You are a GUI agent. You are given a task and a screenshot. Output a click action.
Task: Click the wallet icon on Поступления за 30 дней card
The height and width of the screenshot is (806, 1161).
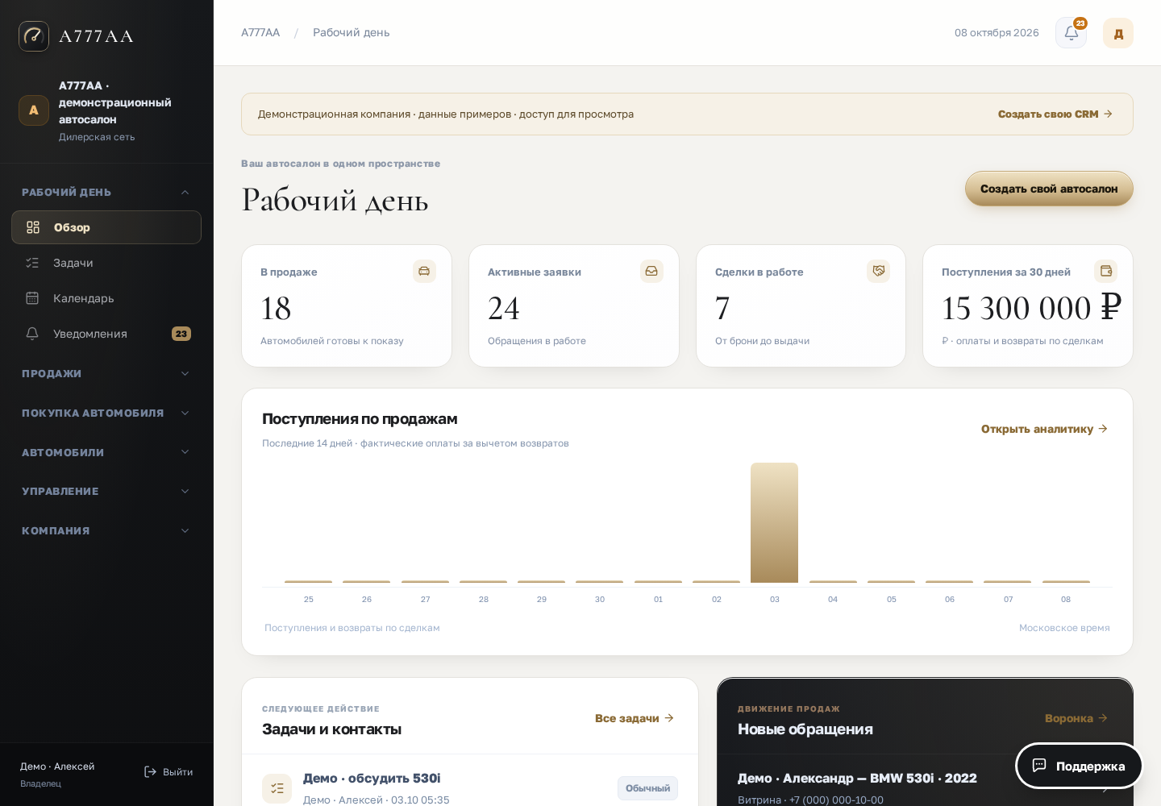tap(1106, 272)
